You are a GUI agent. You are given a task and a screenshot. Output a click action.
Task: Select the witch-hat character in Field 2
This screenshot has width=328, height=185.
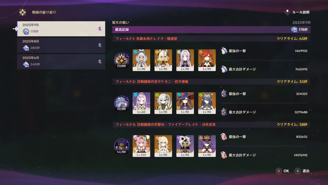click(185, 103)
